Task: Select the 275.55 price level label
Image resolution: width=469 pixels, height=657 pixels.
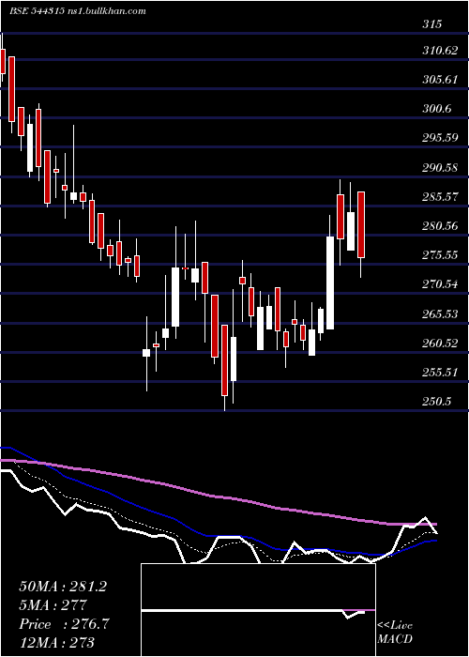Action: pos(440,254)
